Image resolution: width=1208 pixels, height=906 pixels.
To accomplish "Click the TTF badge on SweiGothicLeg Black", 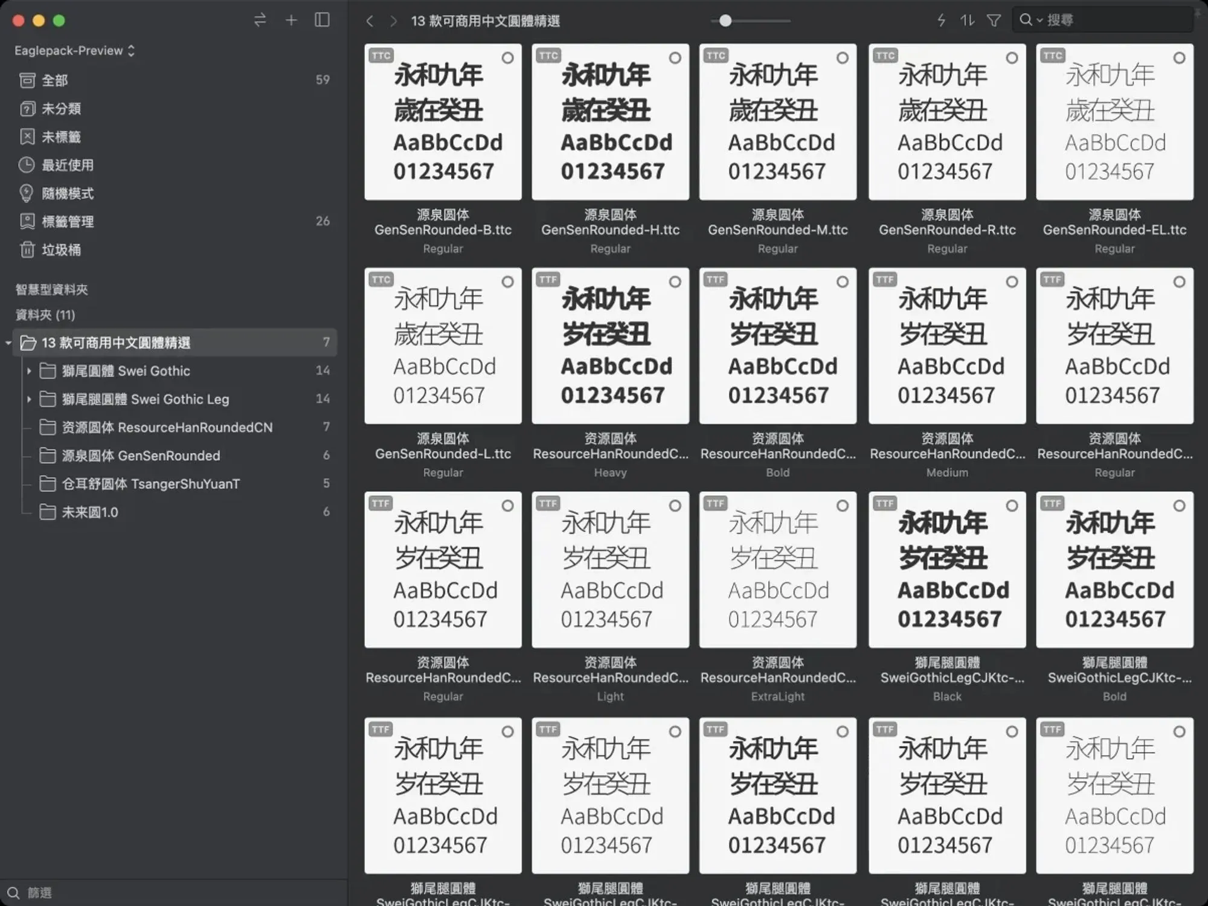I will point(885,503).
